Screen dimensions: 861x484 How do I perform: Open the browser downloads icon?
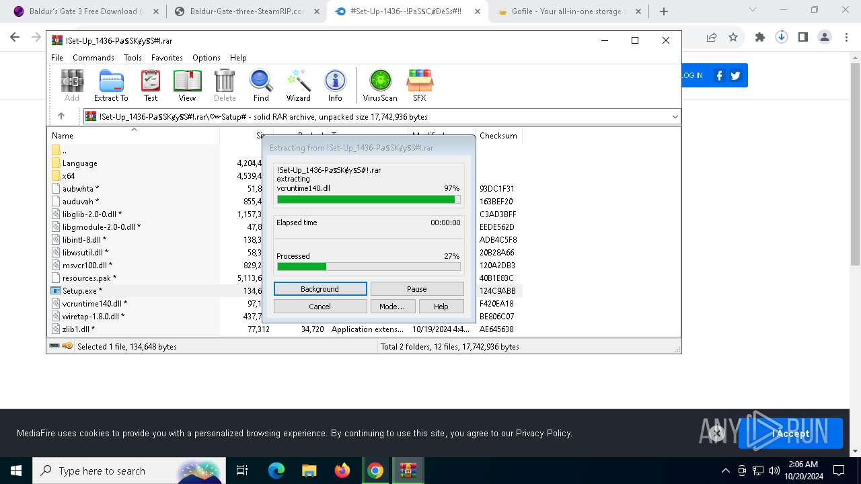[x=782, y=38]
